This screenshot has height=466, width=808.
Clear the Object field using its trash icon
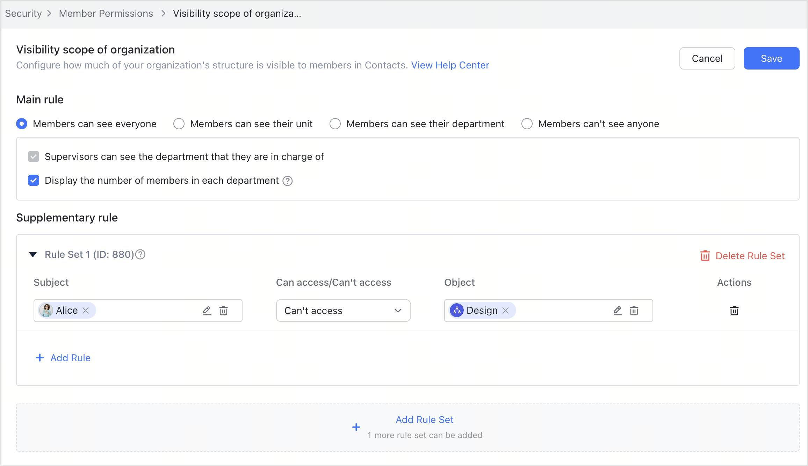click(x=634, y=311)
